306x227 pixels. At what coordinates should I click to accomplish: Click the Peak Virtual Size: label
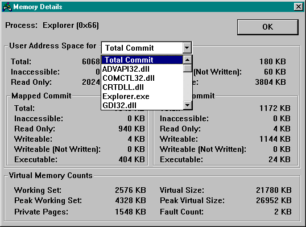click(192, 200)
